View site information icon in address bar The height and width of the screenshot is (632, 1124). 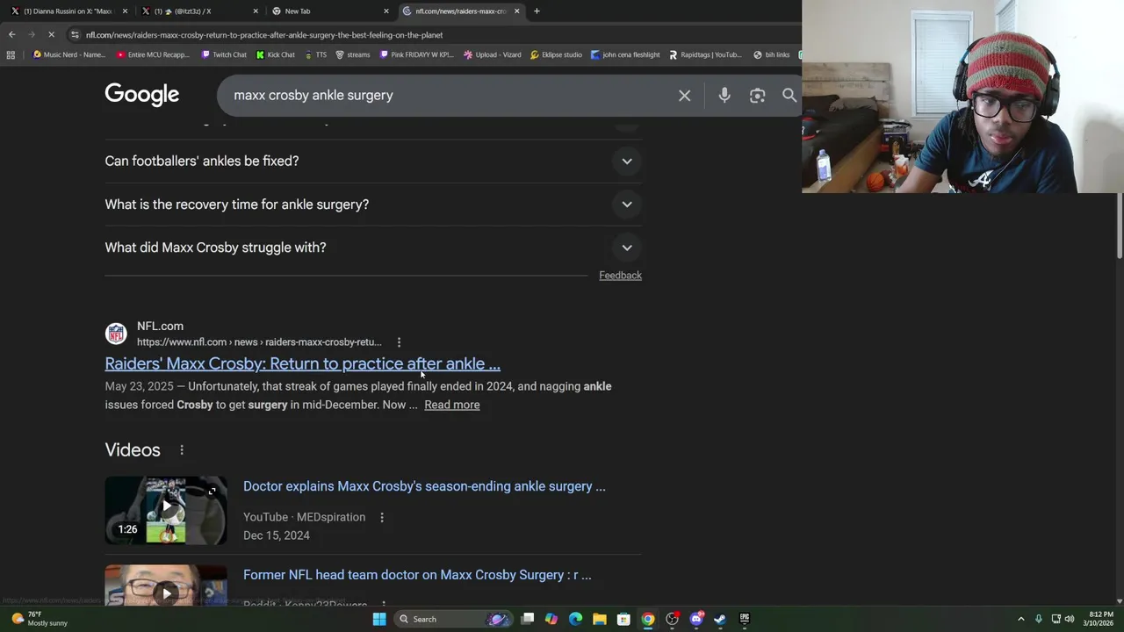click(x=75, y=34)
